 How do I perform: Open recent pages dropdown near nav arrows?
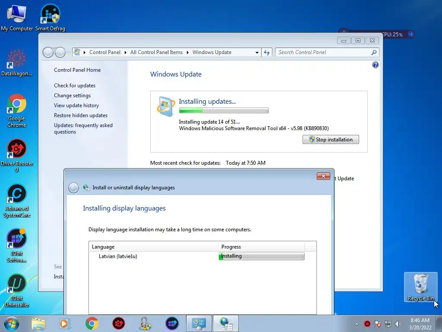tap(69, 52)
